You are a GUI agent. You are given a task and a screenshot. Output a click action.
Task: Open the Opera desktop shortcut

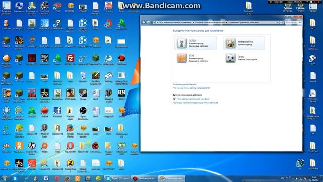pos(70,147)
